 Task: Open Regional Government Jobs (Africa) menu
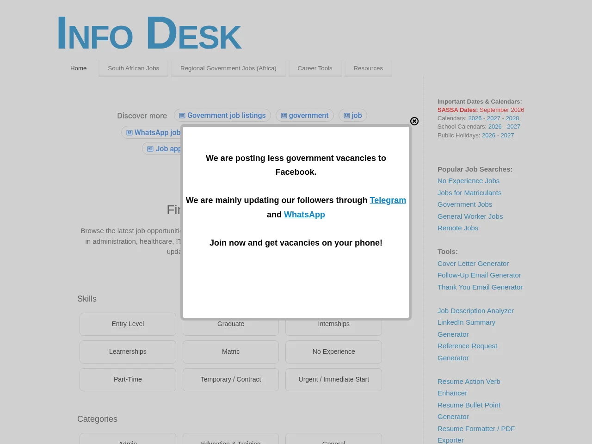coord(228,68)
